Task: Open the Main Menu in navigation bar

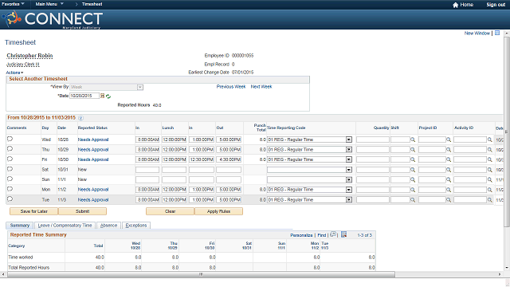Action: (x=49, y=4)
